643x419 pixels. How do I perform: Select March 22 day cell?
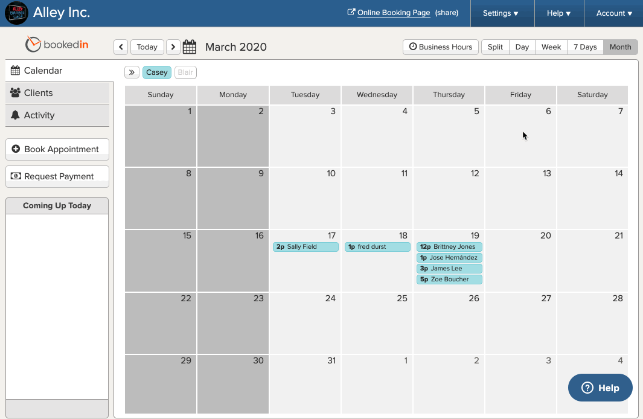click(161, 324)
